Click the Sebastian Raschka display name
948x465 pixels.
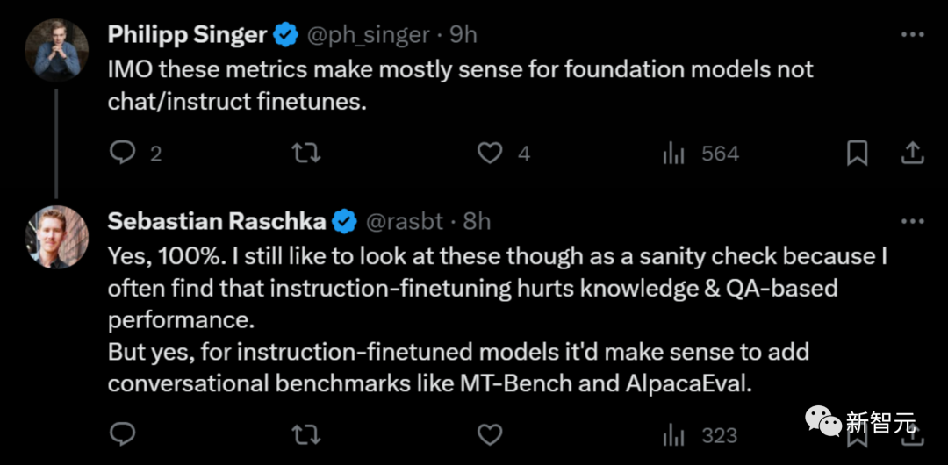pos(217,222)
